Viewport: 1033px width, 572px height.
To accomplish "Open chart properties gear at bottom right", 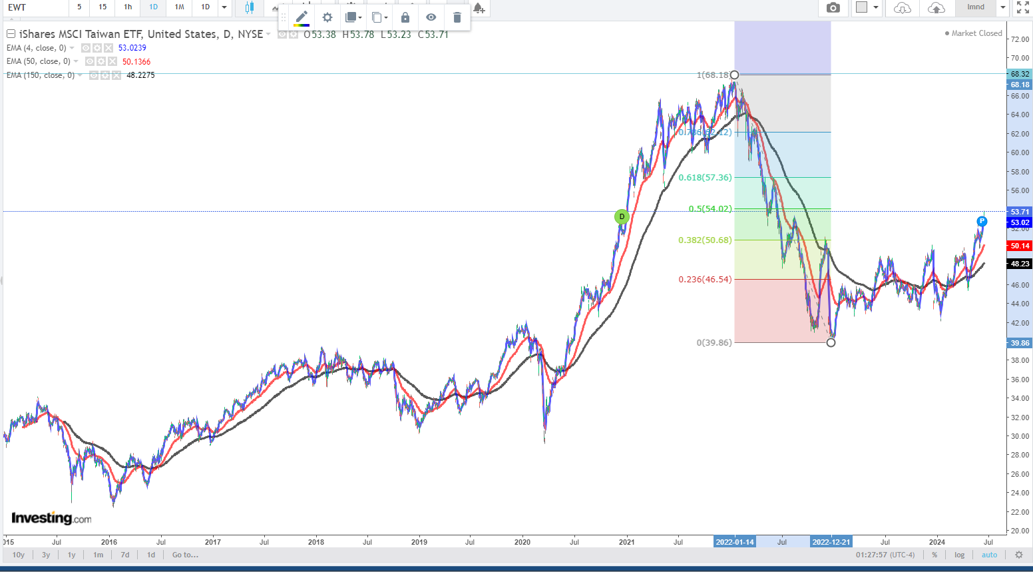I will coord(1018,555).
